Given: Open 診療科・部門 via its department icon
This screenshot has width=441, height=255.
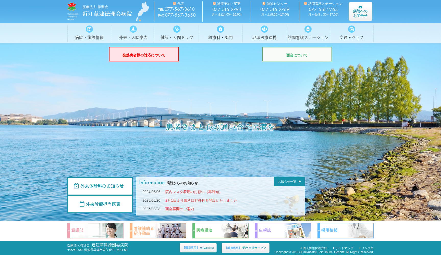Looking at the screenshot, I should click(x=220, y=29).
